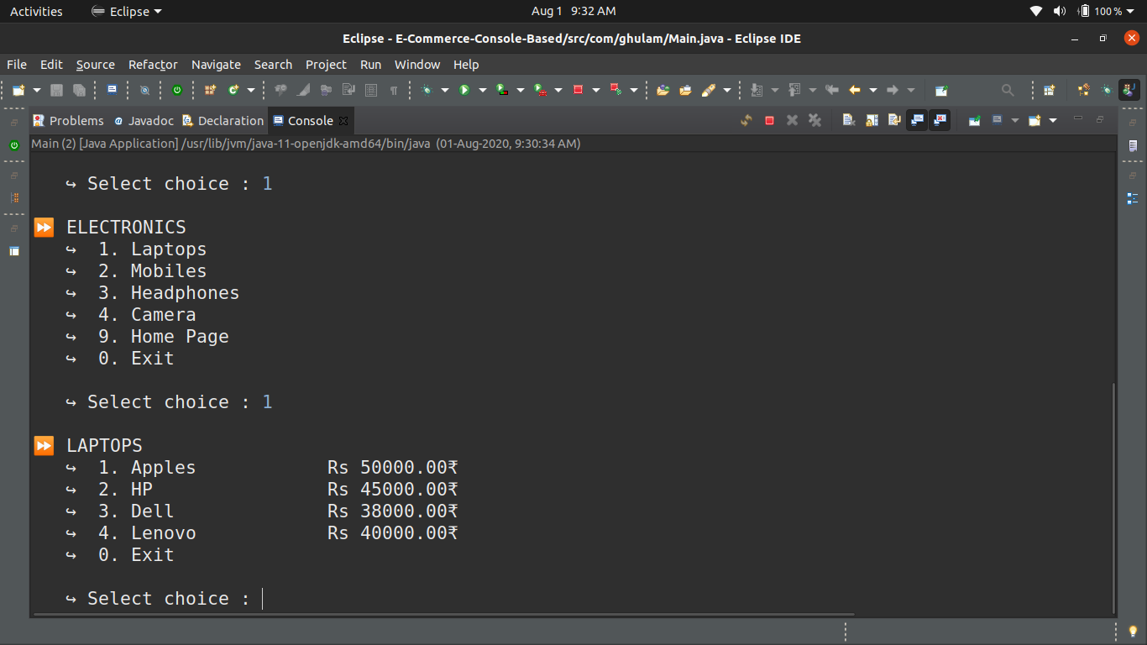This screenshot has width=1147, height=645.
Task: Click the console's vertical scrollbar
Action: pos(1114,497)
